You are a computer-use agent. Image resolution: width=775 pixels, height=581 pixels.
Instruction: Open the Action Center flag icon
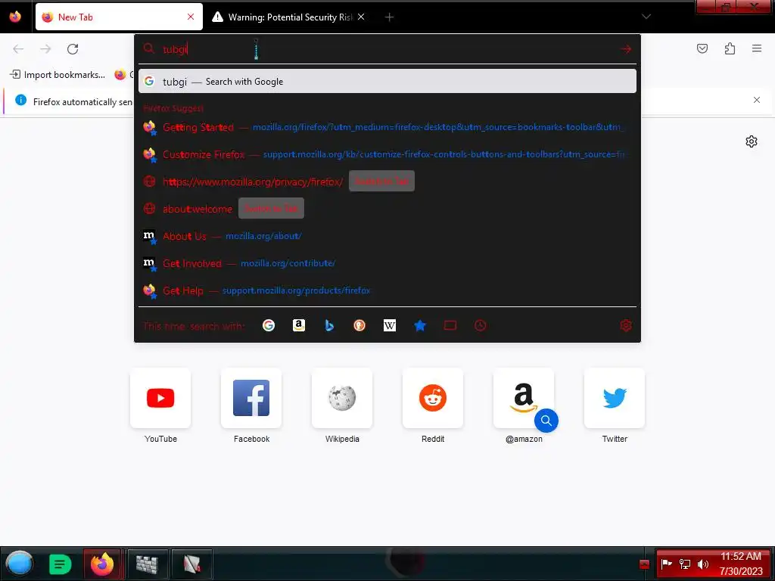click(667, 564)
